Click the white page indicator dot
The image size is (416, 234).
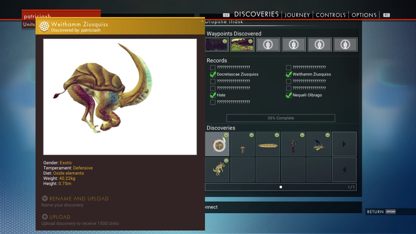coord(281,187)
